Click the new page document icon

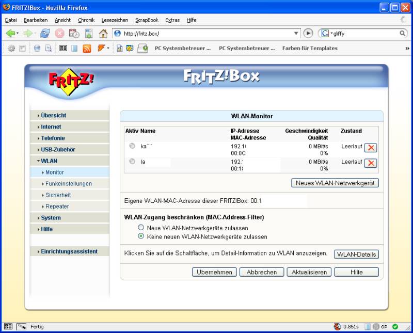pyautogui.click(x=49, y=48)
